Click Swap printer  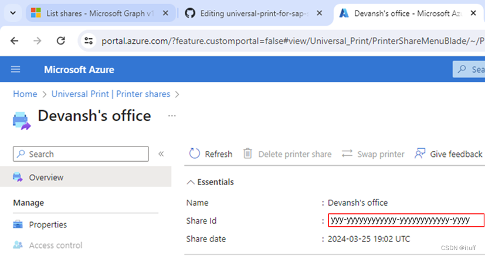click(x=373, y=154)
